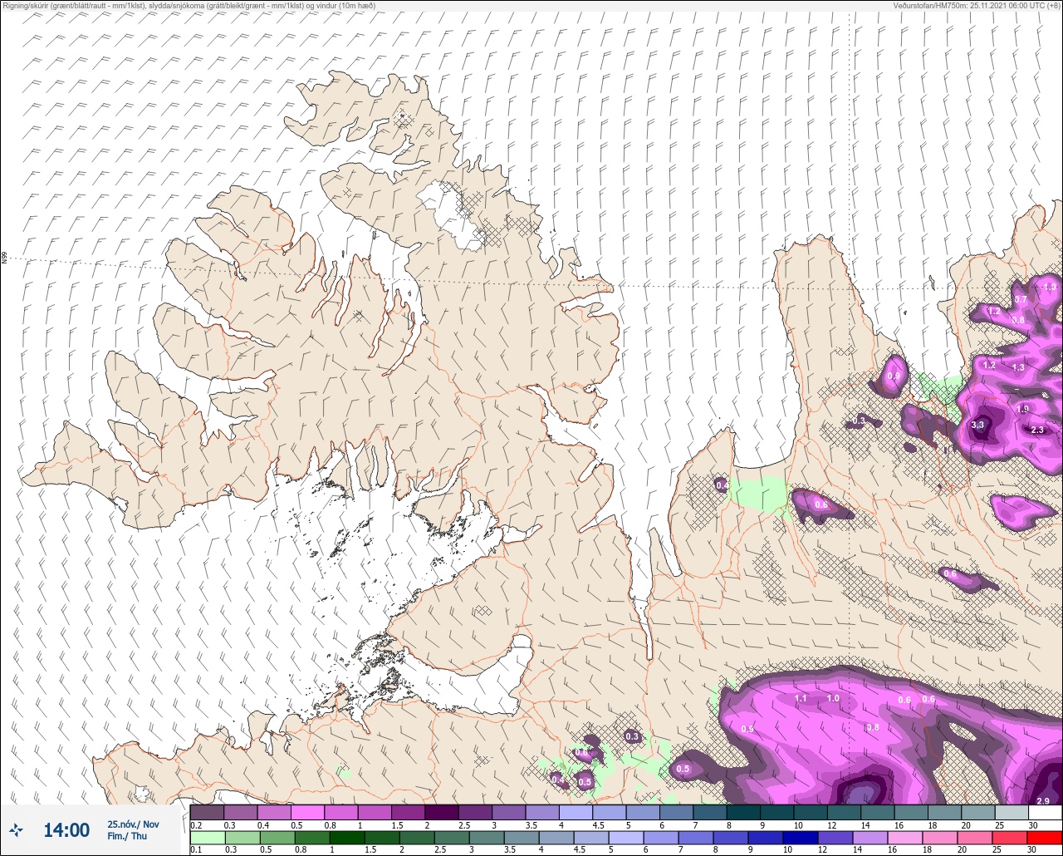This screenshot has height=856, width=1063.
Task: Click the dark blue bottom legend swatch starting at 10
Action: [x=800, y=837]
